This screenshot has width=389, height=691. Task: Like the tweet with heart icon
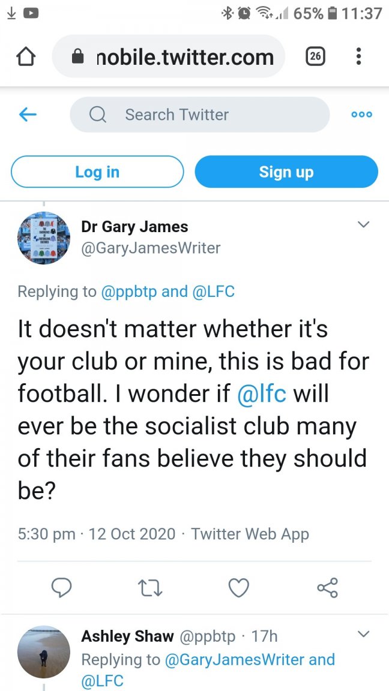point(239,588)
